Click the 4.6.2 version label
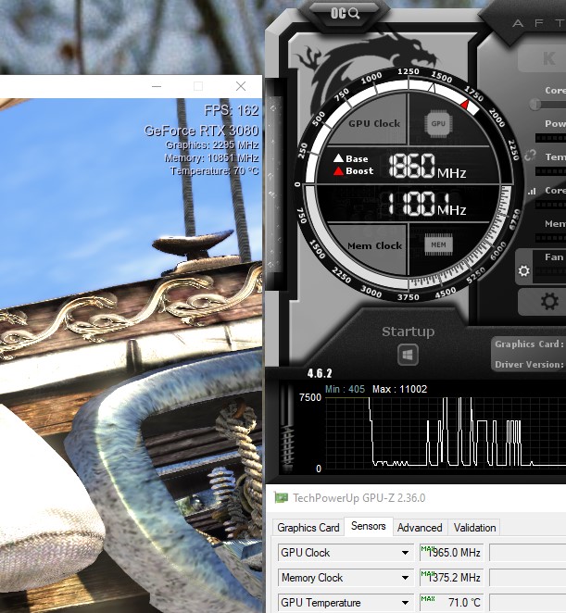This screenshot has height=613, width=566. pos(320,373)
